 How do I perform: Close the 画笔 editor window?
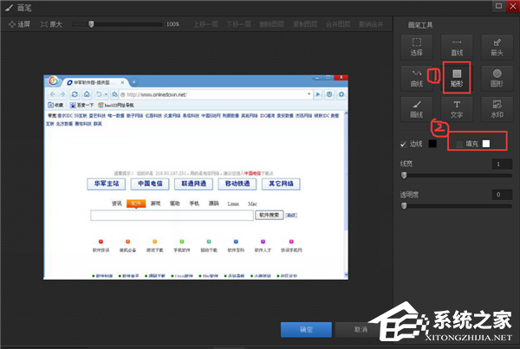tap(513, 6)
